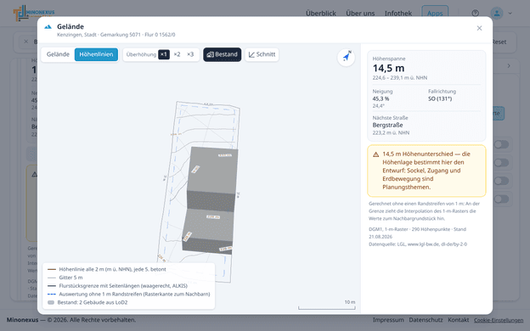Screen dimensions: 530x331
Task: Click the lower gray building in map
Action: click(x=208, y=232)
